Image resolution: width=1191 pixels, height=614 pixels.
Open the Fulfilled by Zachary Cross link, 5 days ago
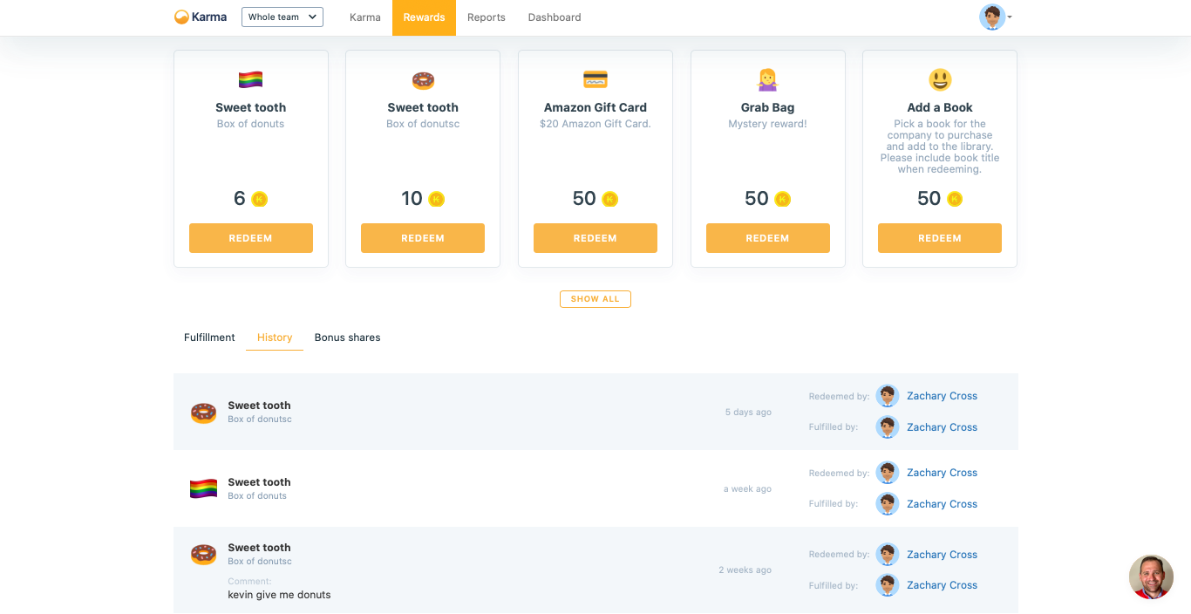942,427
